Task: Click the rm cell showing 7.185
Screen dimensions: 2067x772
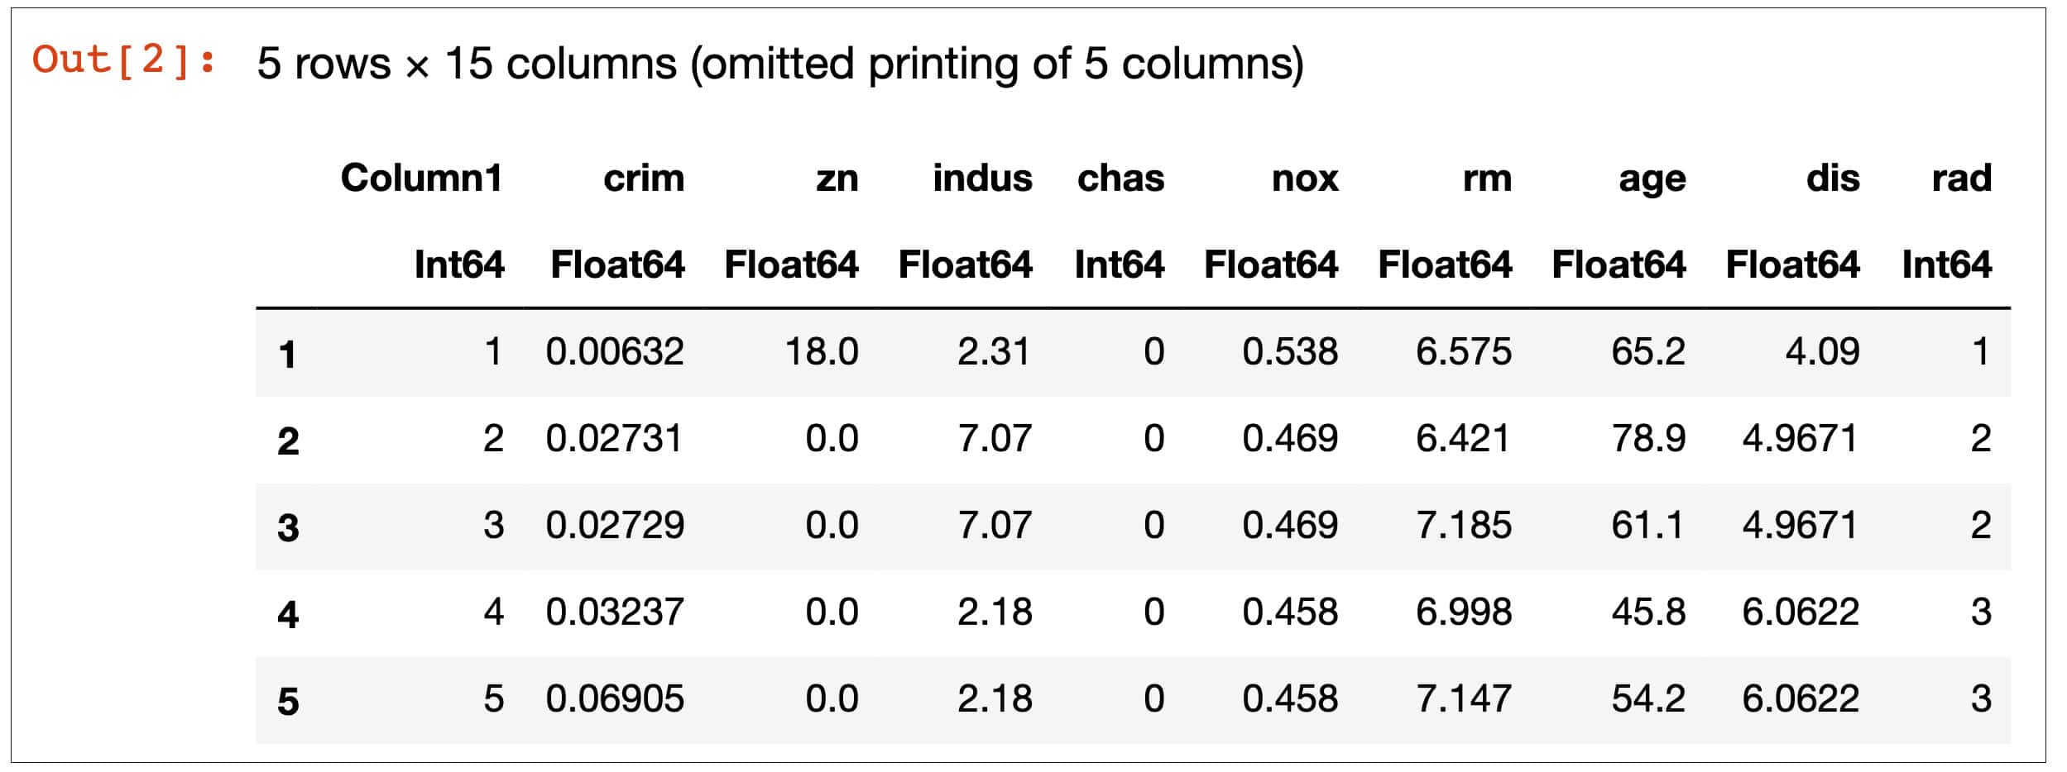Action: (x=1463, y=526)
